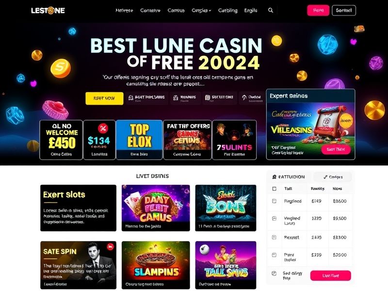This screenshot has height=291, width=388.
Task: Select the welcome £450 offer card
Action: [x=61, y=140]
